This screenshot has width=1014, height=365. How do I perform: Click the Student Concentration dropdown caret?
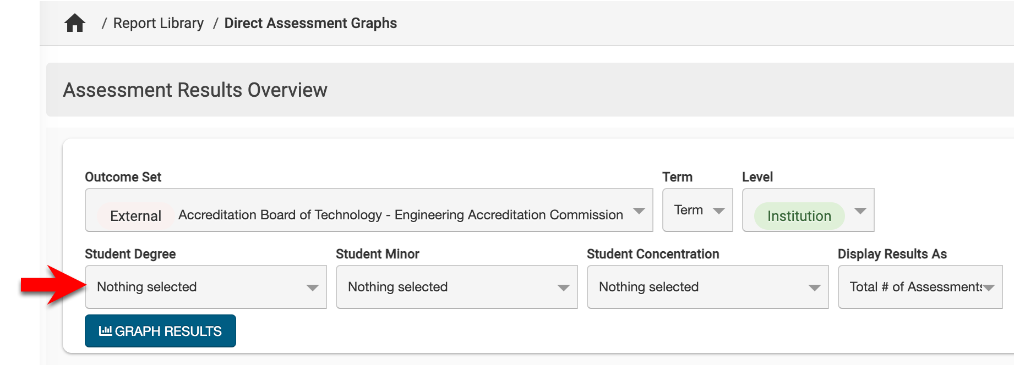coord(814,288)
